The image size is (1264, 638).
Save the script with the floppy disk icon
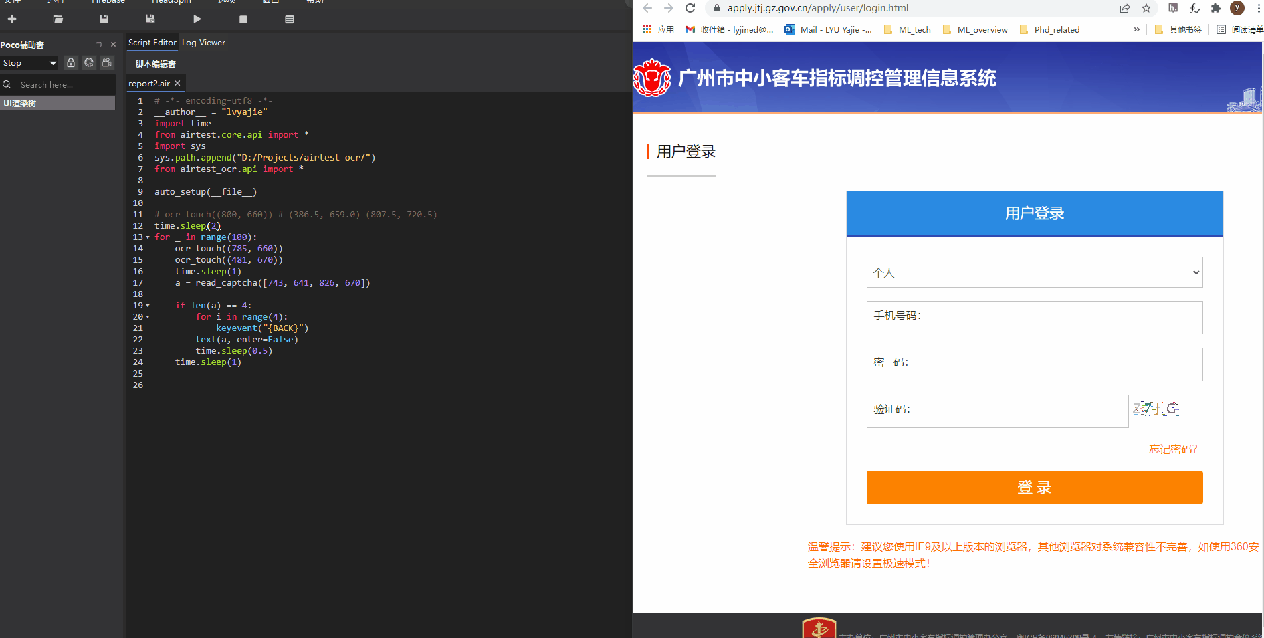click(104, 19)
